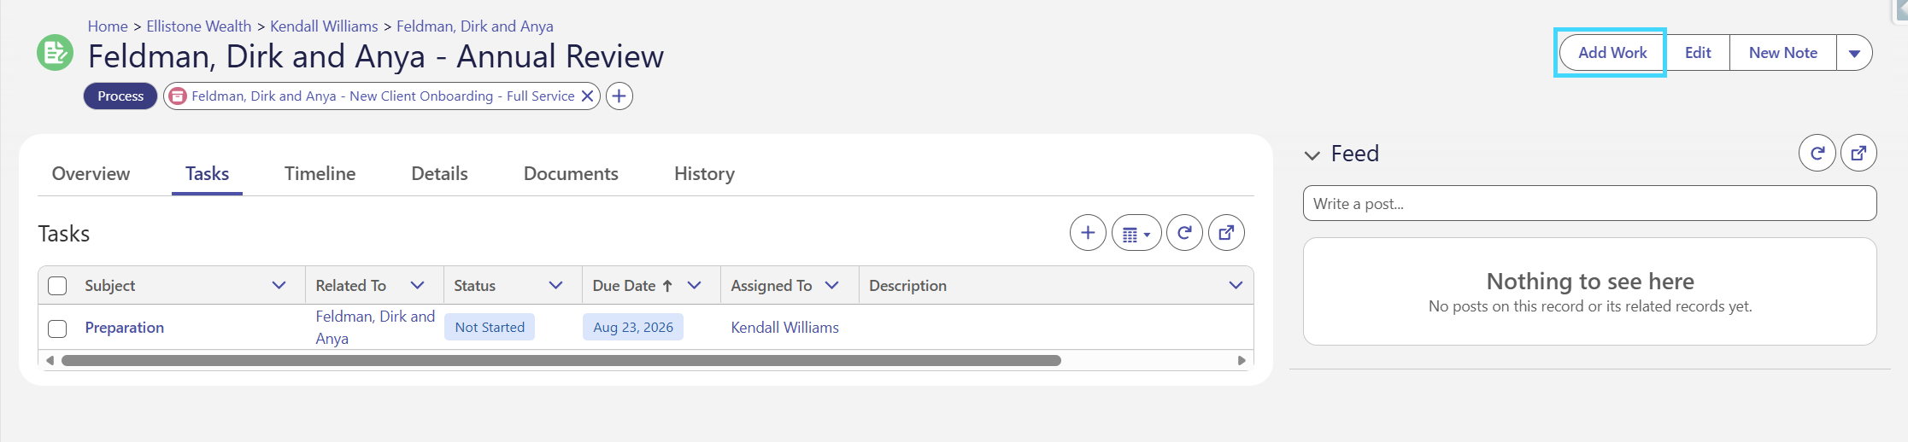1908x442 pixels.
Task: Open the Preparation task link
Action: 125,328
